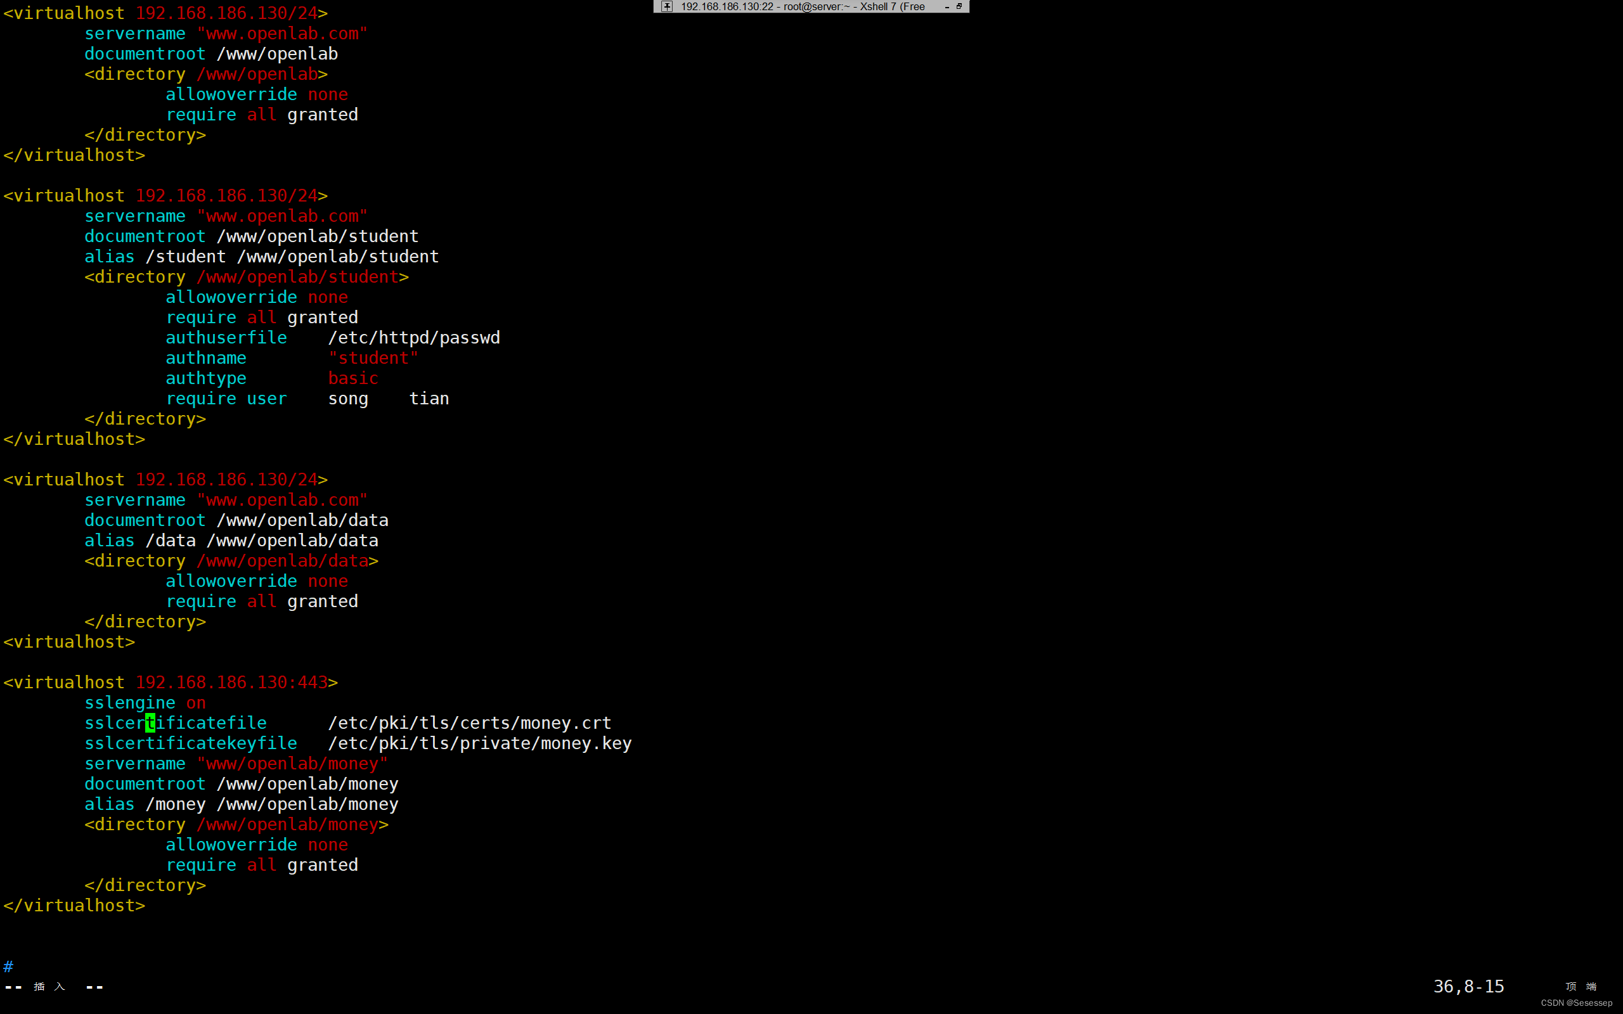Click the '<directory /www/openlab/data>' tag
Viewport: 1623px width, 1014px height.
(231, 561)
